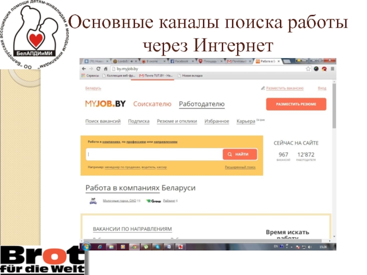Viewport: 367px width, 275px height.
Task: Open Резюме и отклики menu item
Action: pos(177,121)
